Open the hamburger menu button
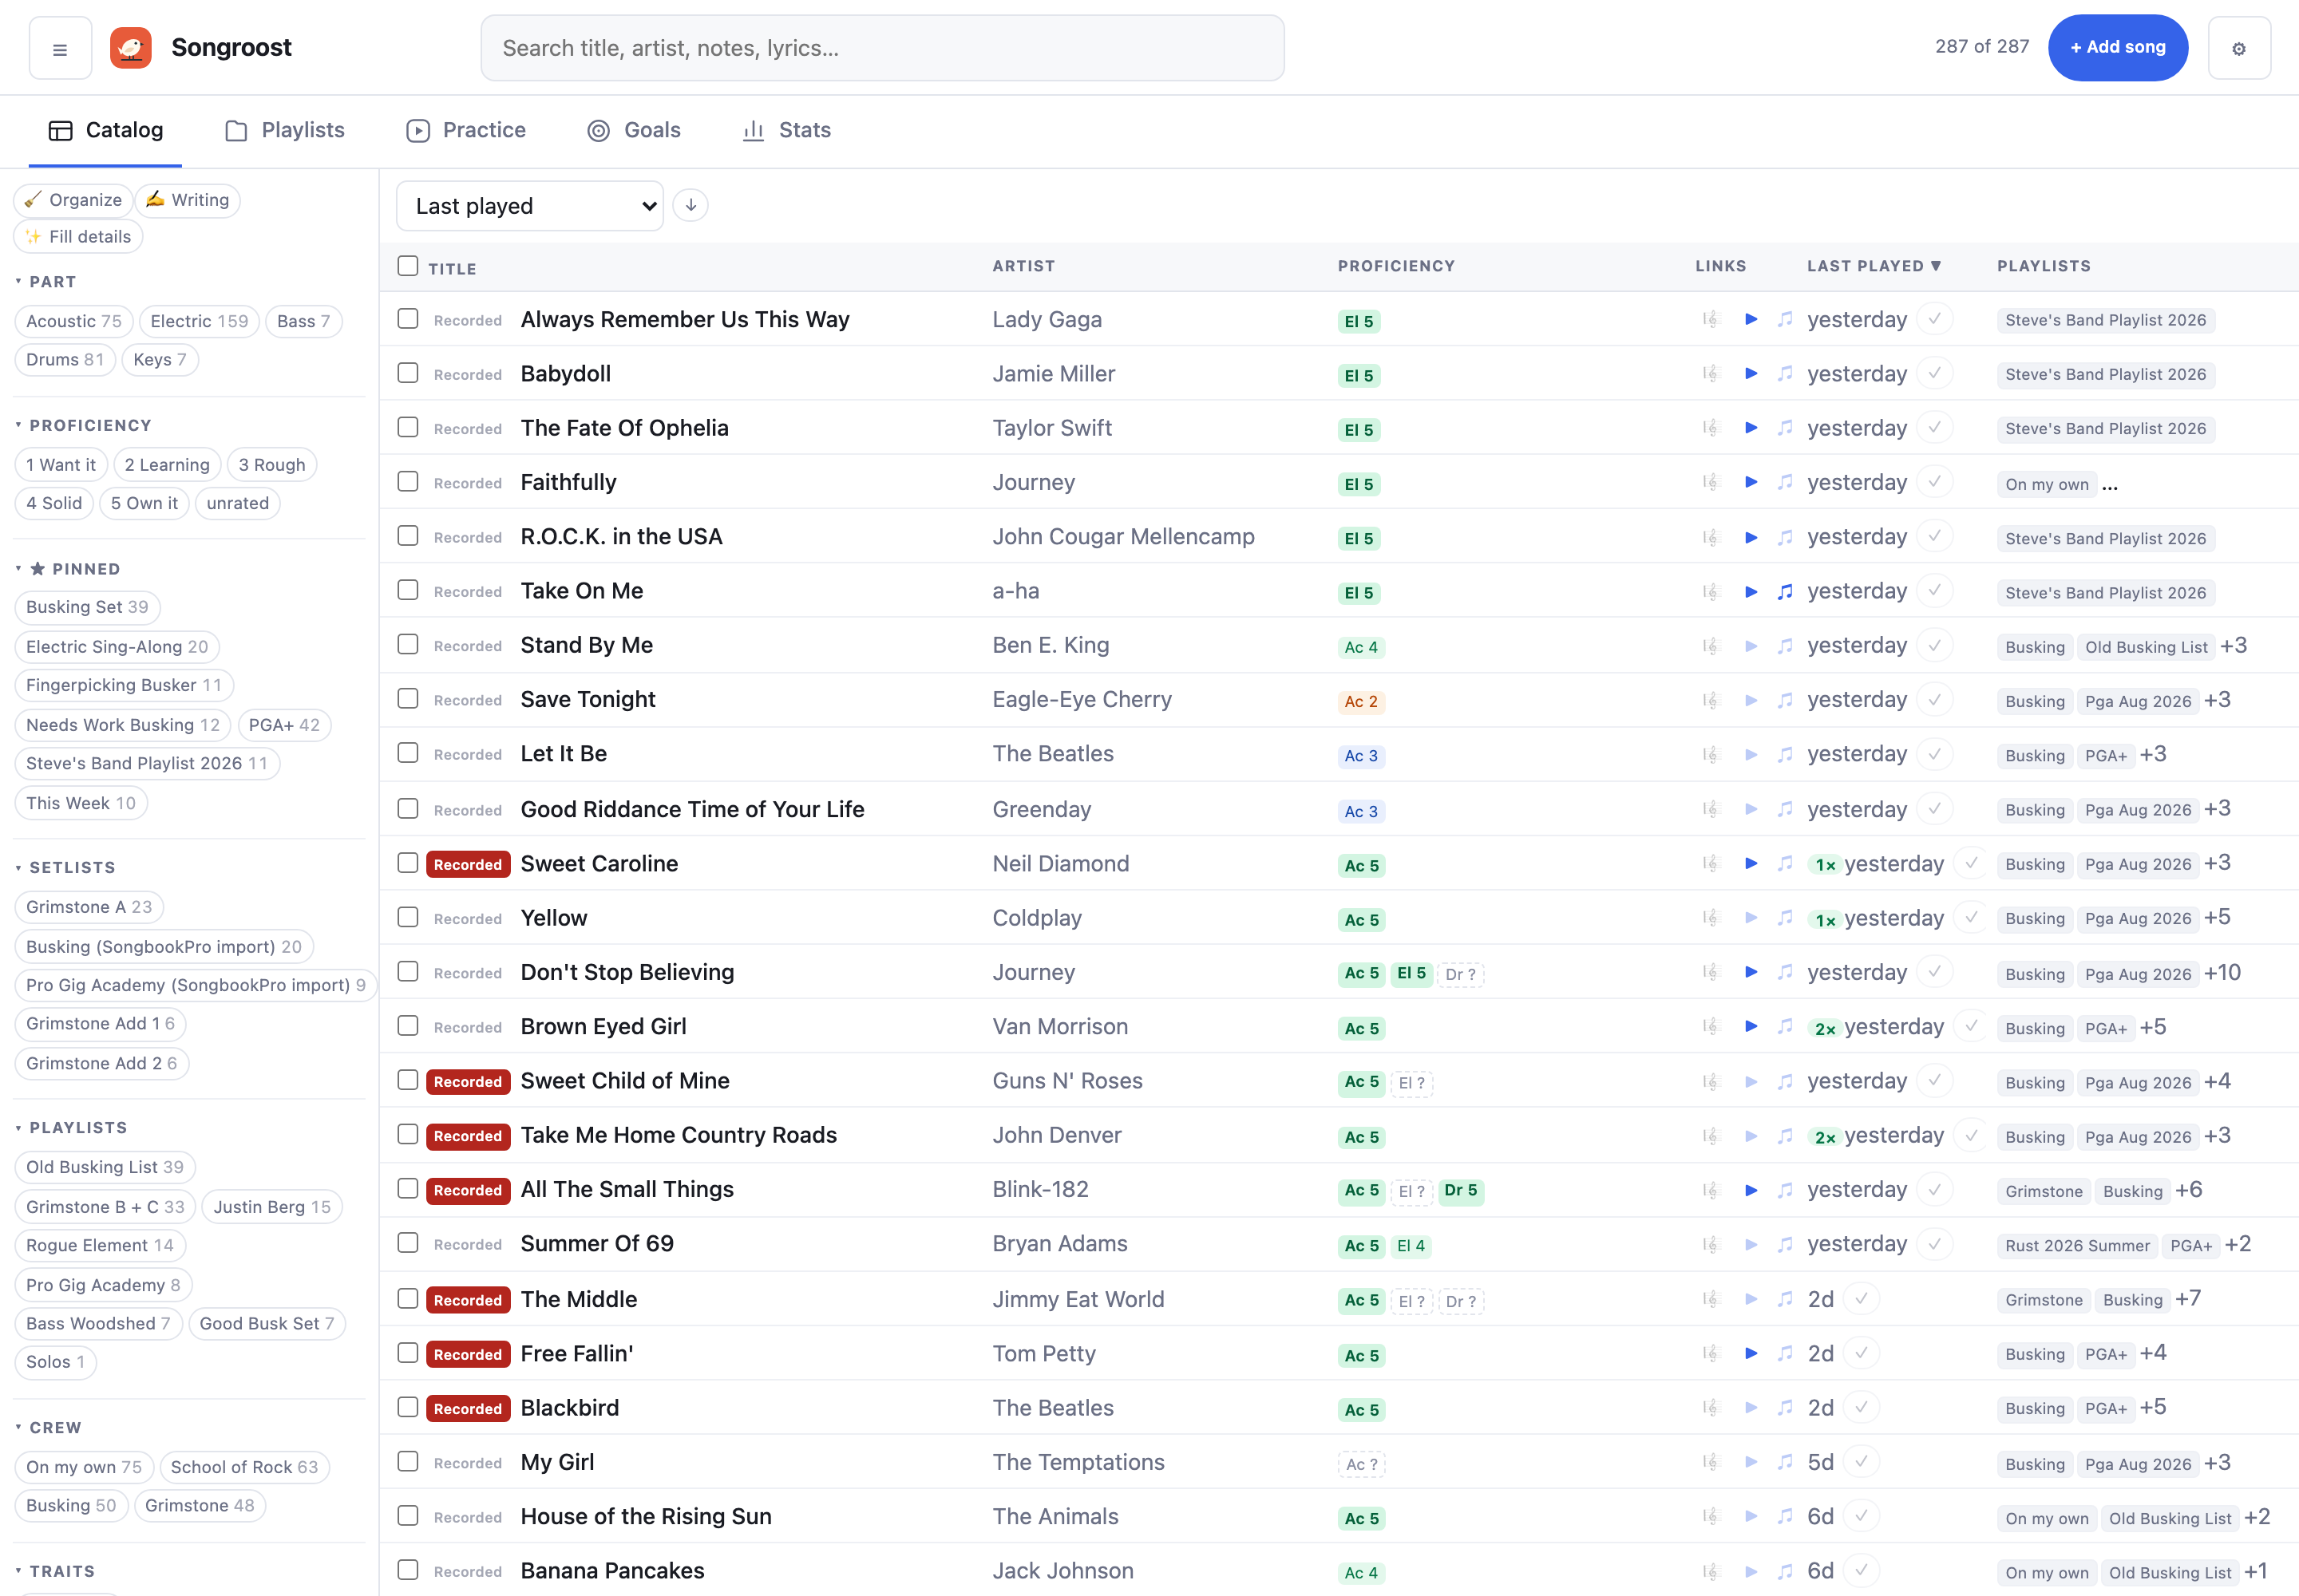The image size is (2299, 1596). pos(60,48)
